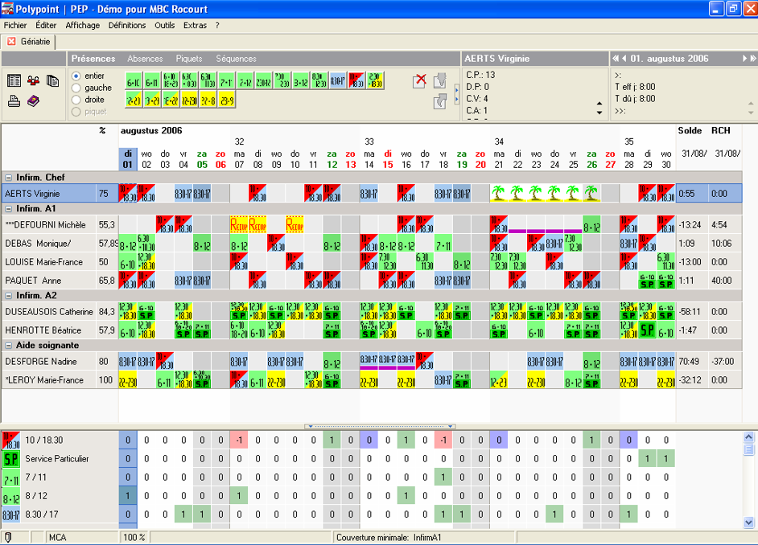This screenshot has height=545, width=758.
Task: Collapse the Aide soignante group
Action: (9, 346)
